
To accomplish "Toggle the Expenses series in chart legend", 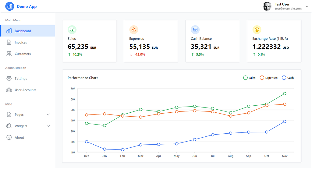I will click(268, 78).
